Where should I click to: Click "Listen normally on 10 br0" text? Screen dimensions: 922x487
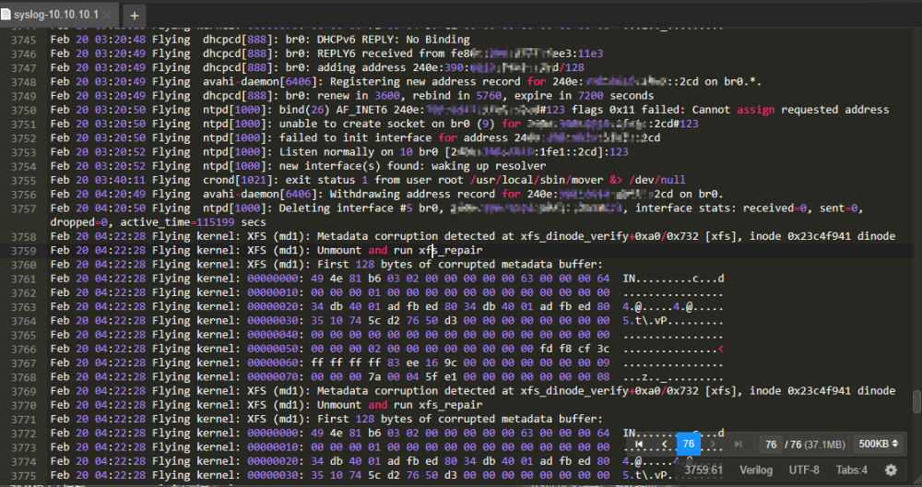click(358, 152)
